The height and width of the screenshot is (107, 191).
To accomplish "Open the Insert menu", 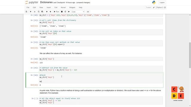I will 49,7.
